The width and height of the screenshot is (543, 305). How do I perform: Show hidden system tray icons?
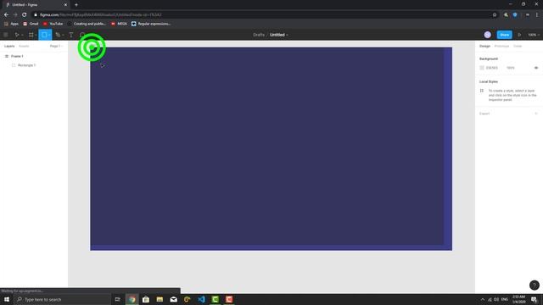click(483, 299)
